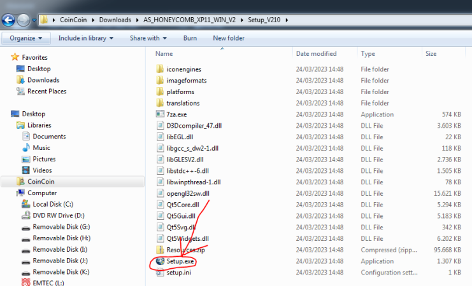Sort by the Date modified column header
The image size is (472, 286).
click(316, 53)
